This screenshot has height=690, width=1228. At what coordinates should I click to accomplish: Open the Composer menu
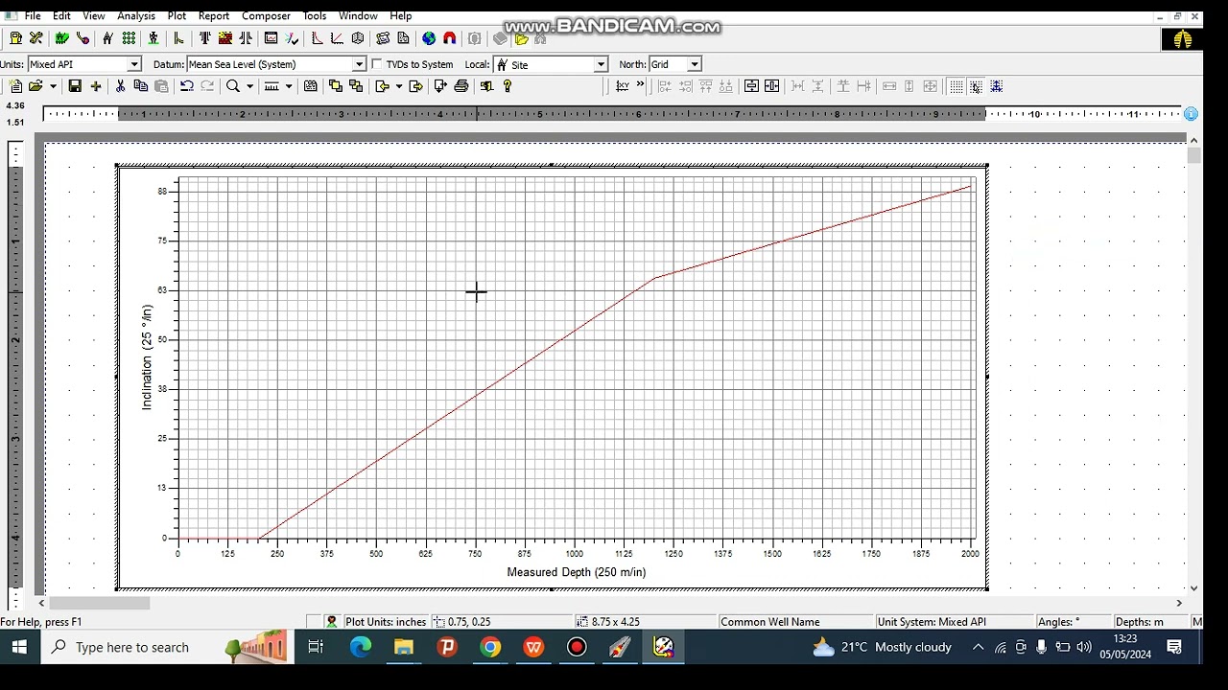(266, 15)
